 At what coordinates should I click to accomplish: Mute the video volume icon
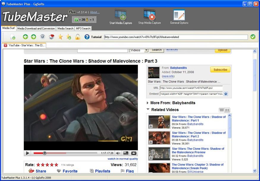click(118, 153)
